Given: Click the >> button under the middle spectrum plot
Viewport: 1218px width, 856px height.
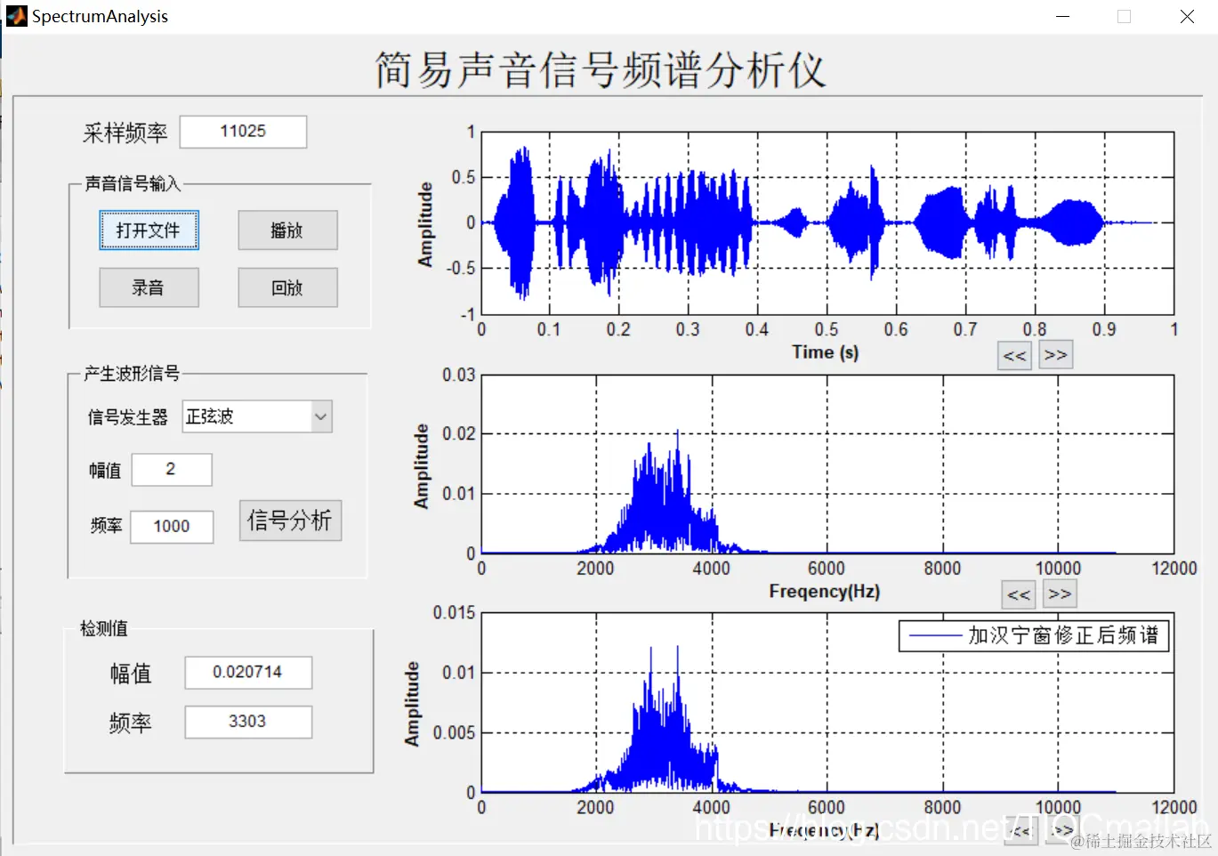Looking at the screenshot, I should [x=1059, y=594].
